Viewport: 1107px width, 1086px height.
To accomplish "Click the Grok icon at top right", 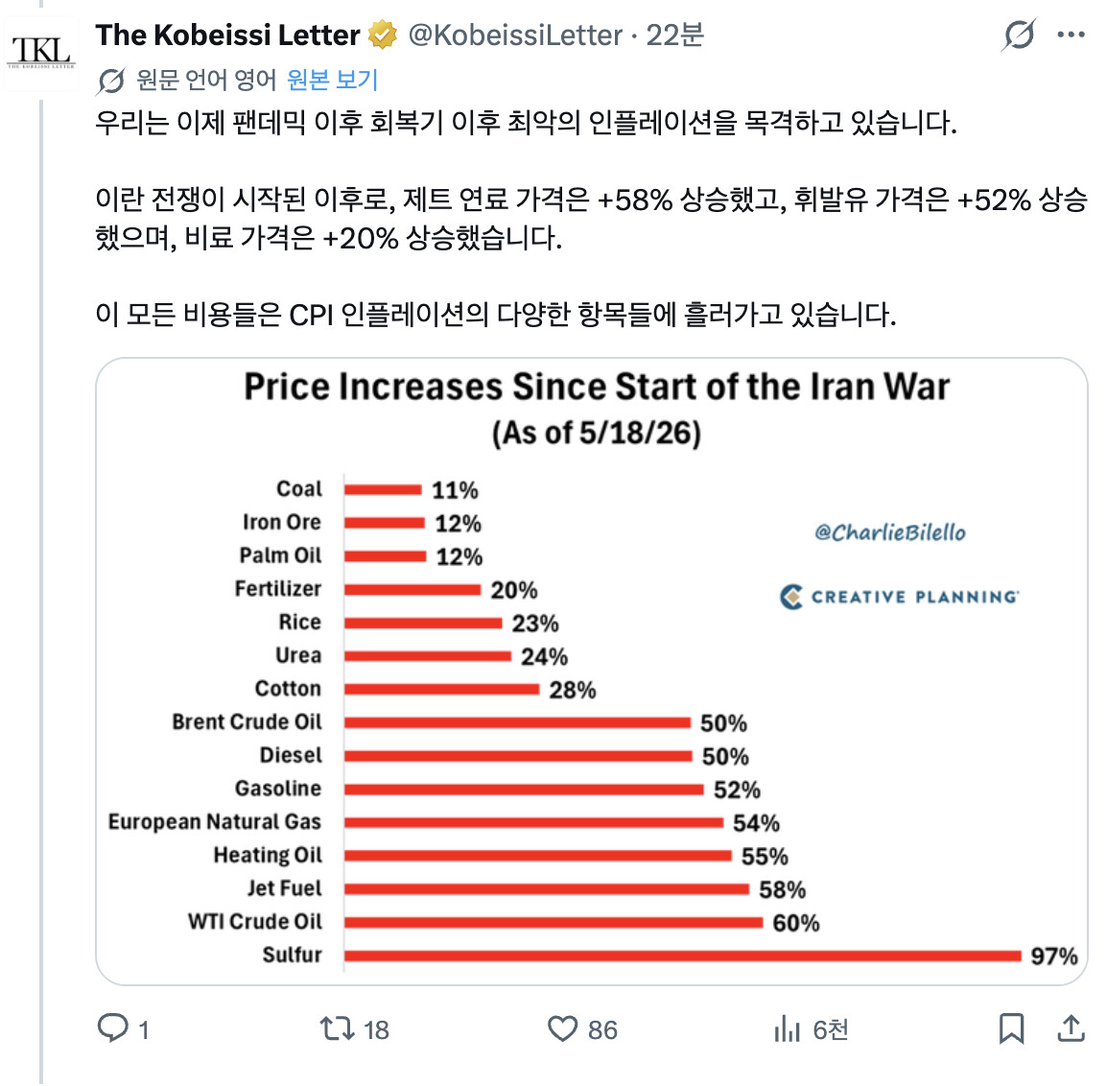I will [1019, 34].
